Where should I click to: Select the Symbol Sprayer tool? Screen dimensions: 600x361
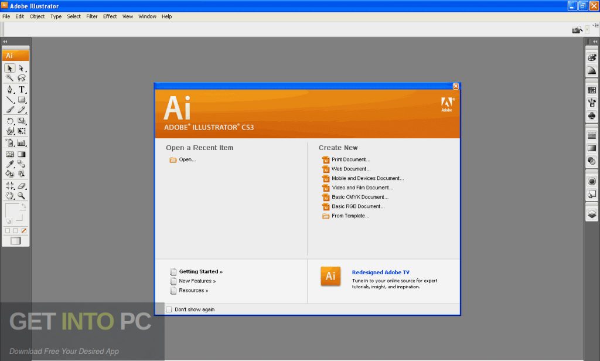pyautogui.click(x=9, y=143)
